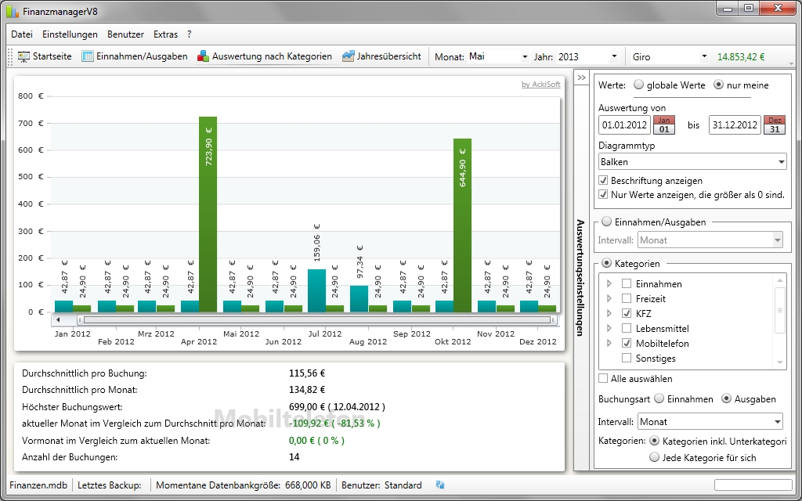Screen dimensions: 802x501
Task: Click the 14.853,42 € balance value
Action: tap(741, 56)
